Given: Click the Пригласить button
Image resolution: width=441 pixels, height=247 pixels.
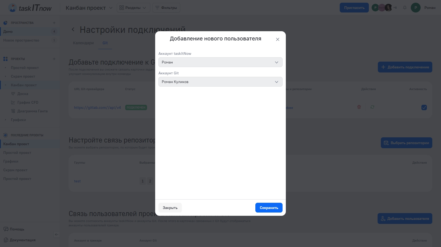Looking at the screenshot, I should (354, 8).
